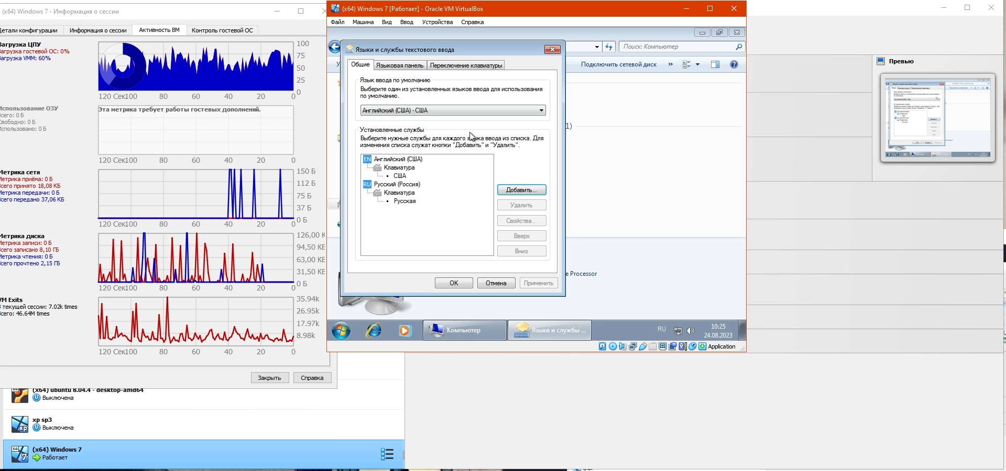Open the Машина menu
This screenshot has height=471, width=1006.
(363, 22)
